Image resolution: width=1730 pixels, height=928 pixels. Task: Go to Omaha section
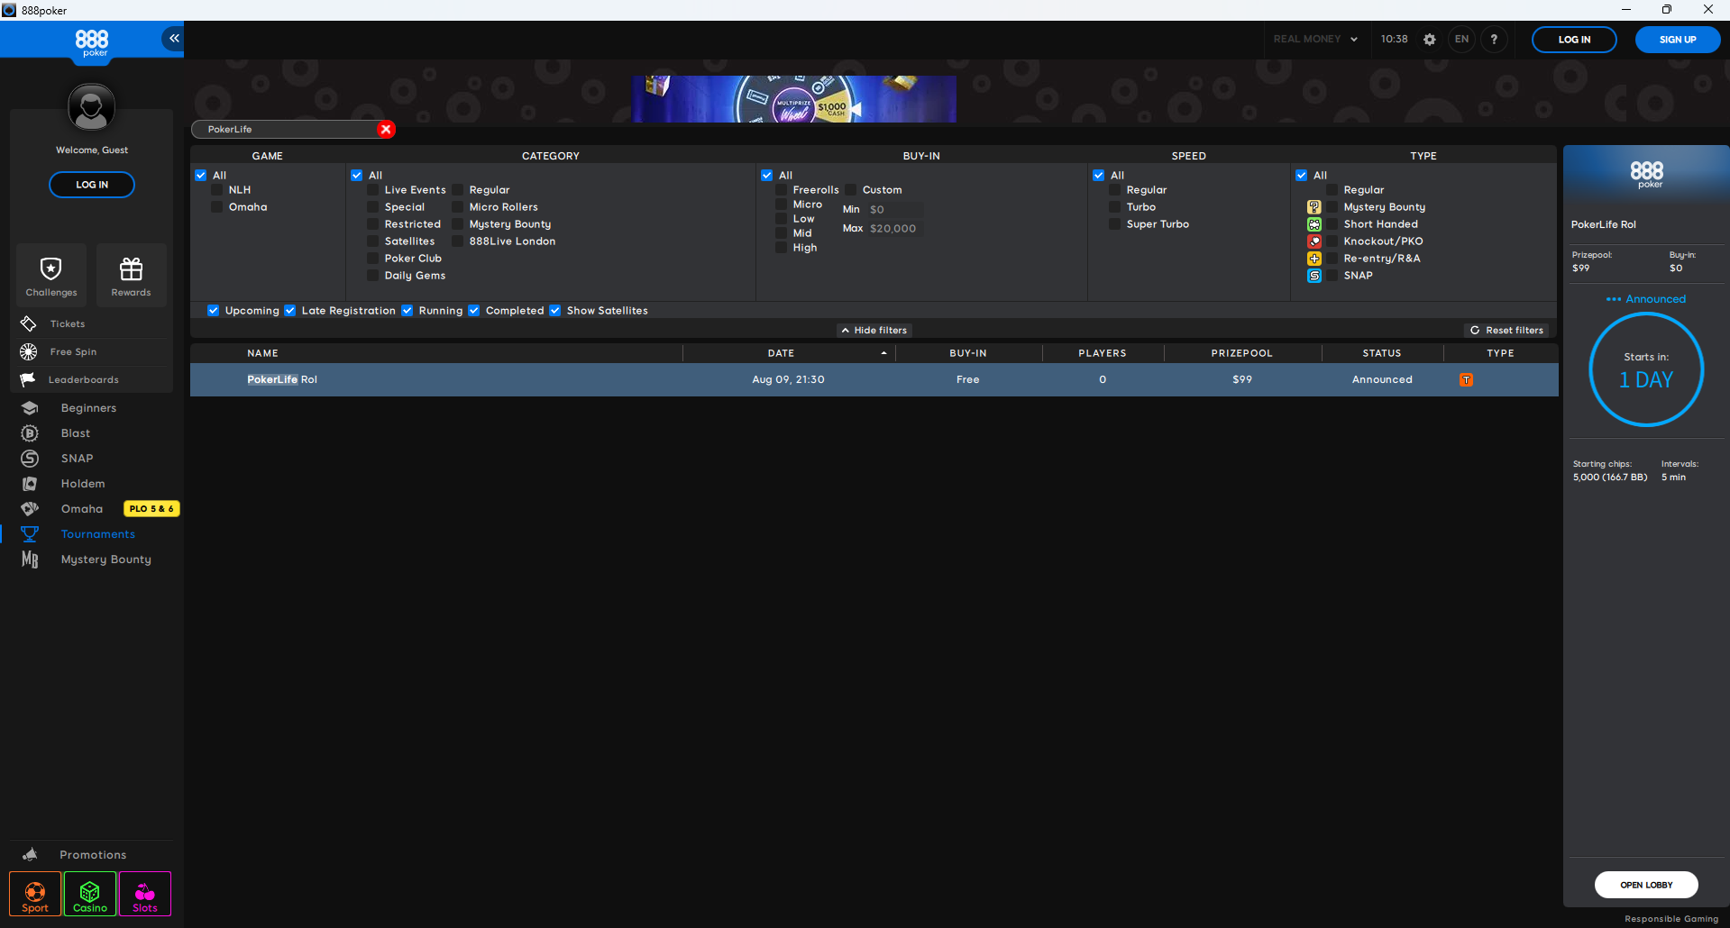tap(81, 509)
